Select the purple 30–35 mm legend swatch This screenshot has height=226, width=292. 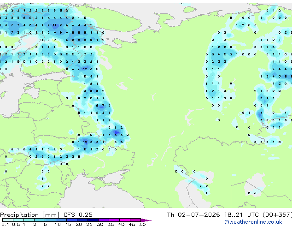104,220
